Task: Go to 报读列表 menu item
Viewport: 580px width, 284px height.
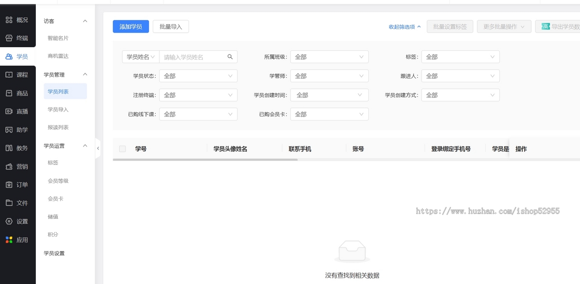Action: tap(58, 127)
